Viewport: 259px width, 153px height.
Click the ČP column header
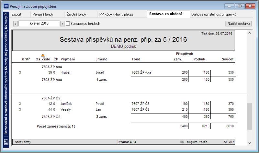56,59
